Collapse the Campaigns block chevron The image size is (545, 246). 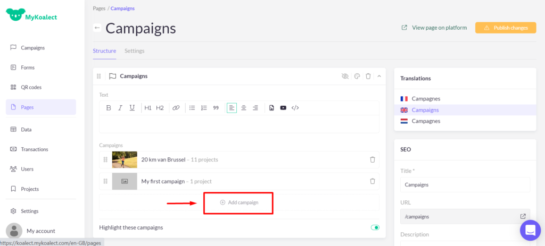tap(379, 76)
